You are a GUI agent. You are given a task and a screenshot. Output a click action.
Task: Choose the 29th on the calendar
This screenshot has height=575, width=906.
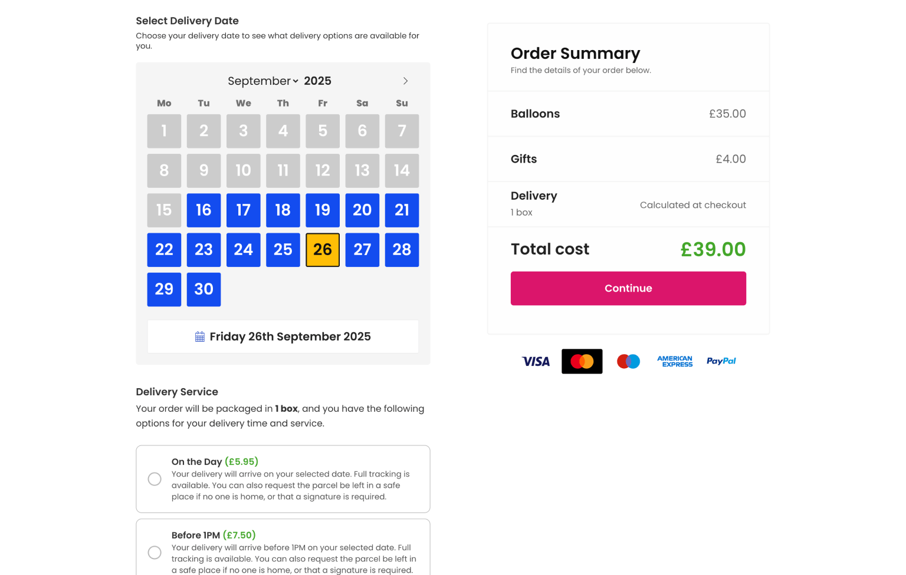pos(164,289)
